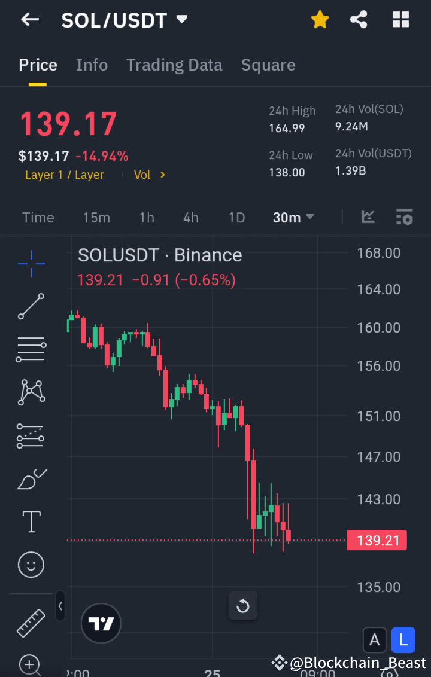431x677 pixels.
Task: Select the trend line drawing tool
Action: pyautogui.click(x=30, y=306)
